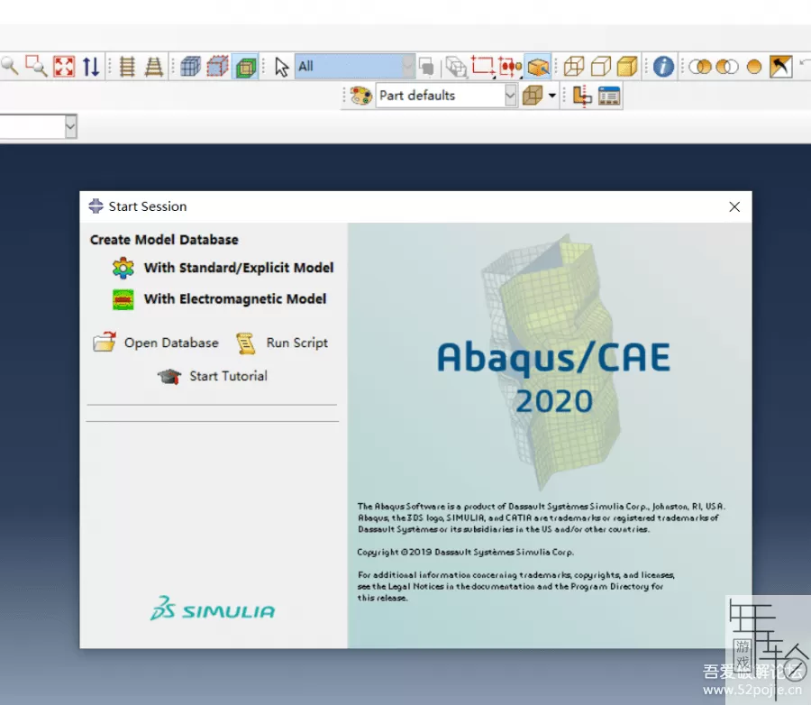
Task: Click the Standard/Explicit Model gear icon
Action: coord(123,268)
